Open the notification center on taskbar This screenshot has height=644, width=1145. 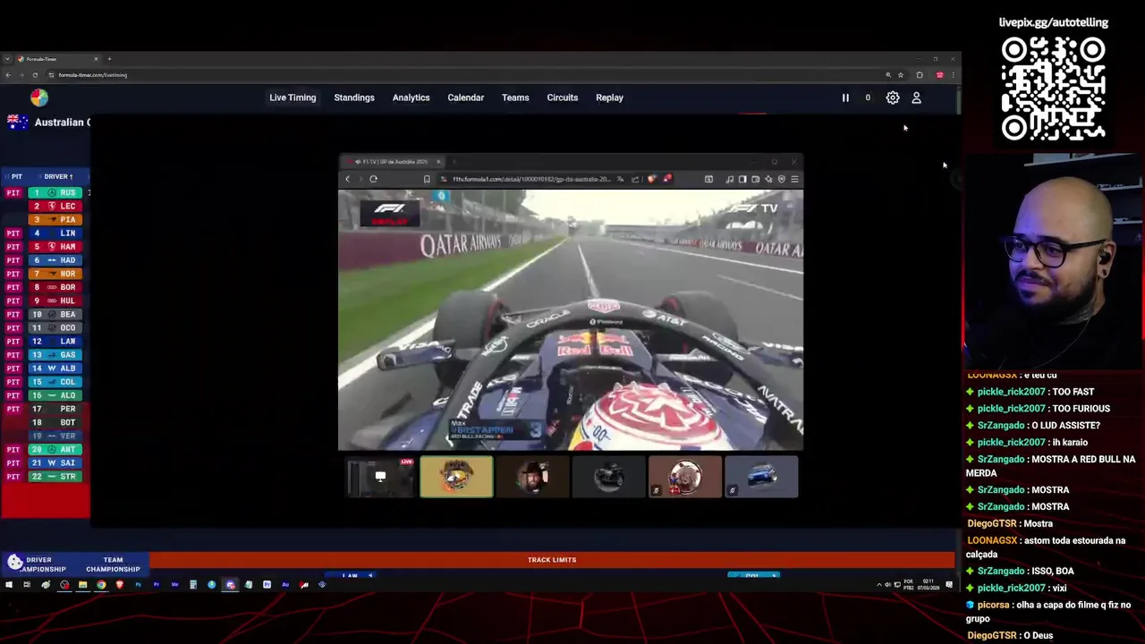pyautogui.click(x=949, y=585)
